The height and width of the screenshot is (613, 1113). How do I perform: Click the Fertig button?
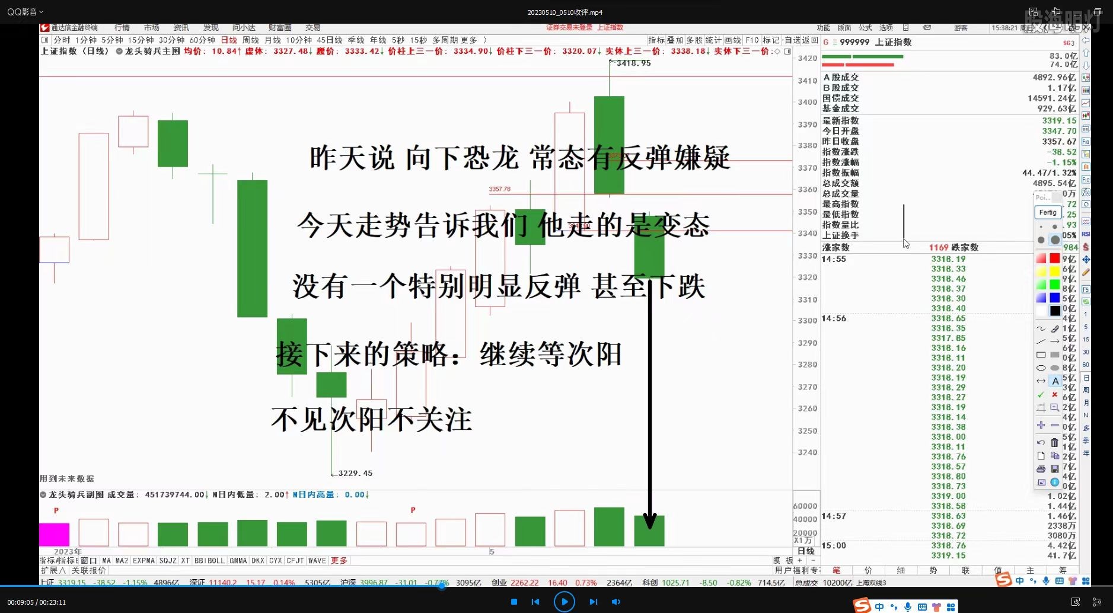pos(1048,212)
